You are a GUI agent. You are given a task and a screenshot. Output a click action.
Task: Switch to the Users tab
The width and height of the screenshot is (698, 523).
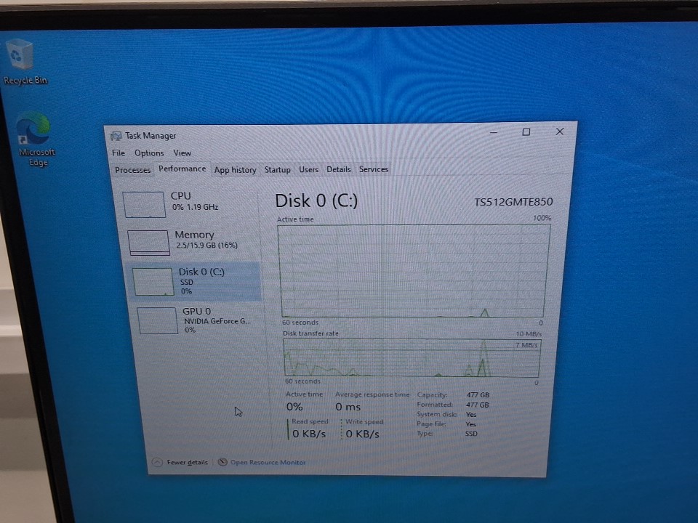pyautogui.click(x=308, y=170)
